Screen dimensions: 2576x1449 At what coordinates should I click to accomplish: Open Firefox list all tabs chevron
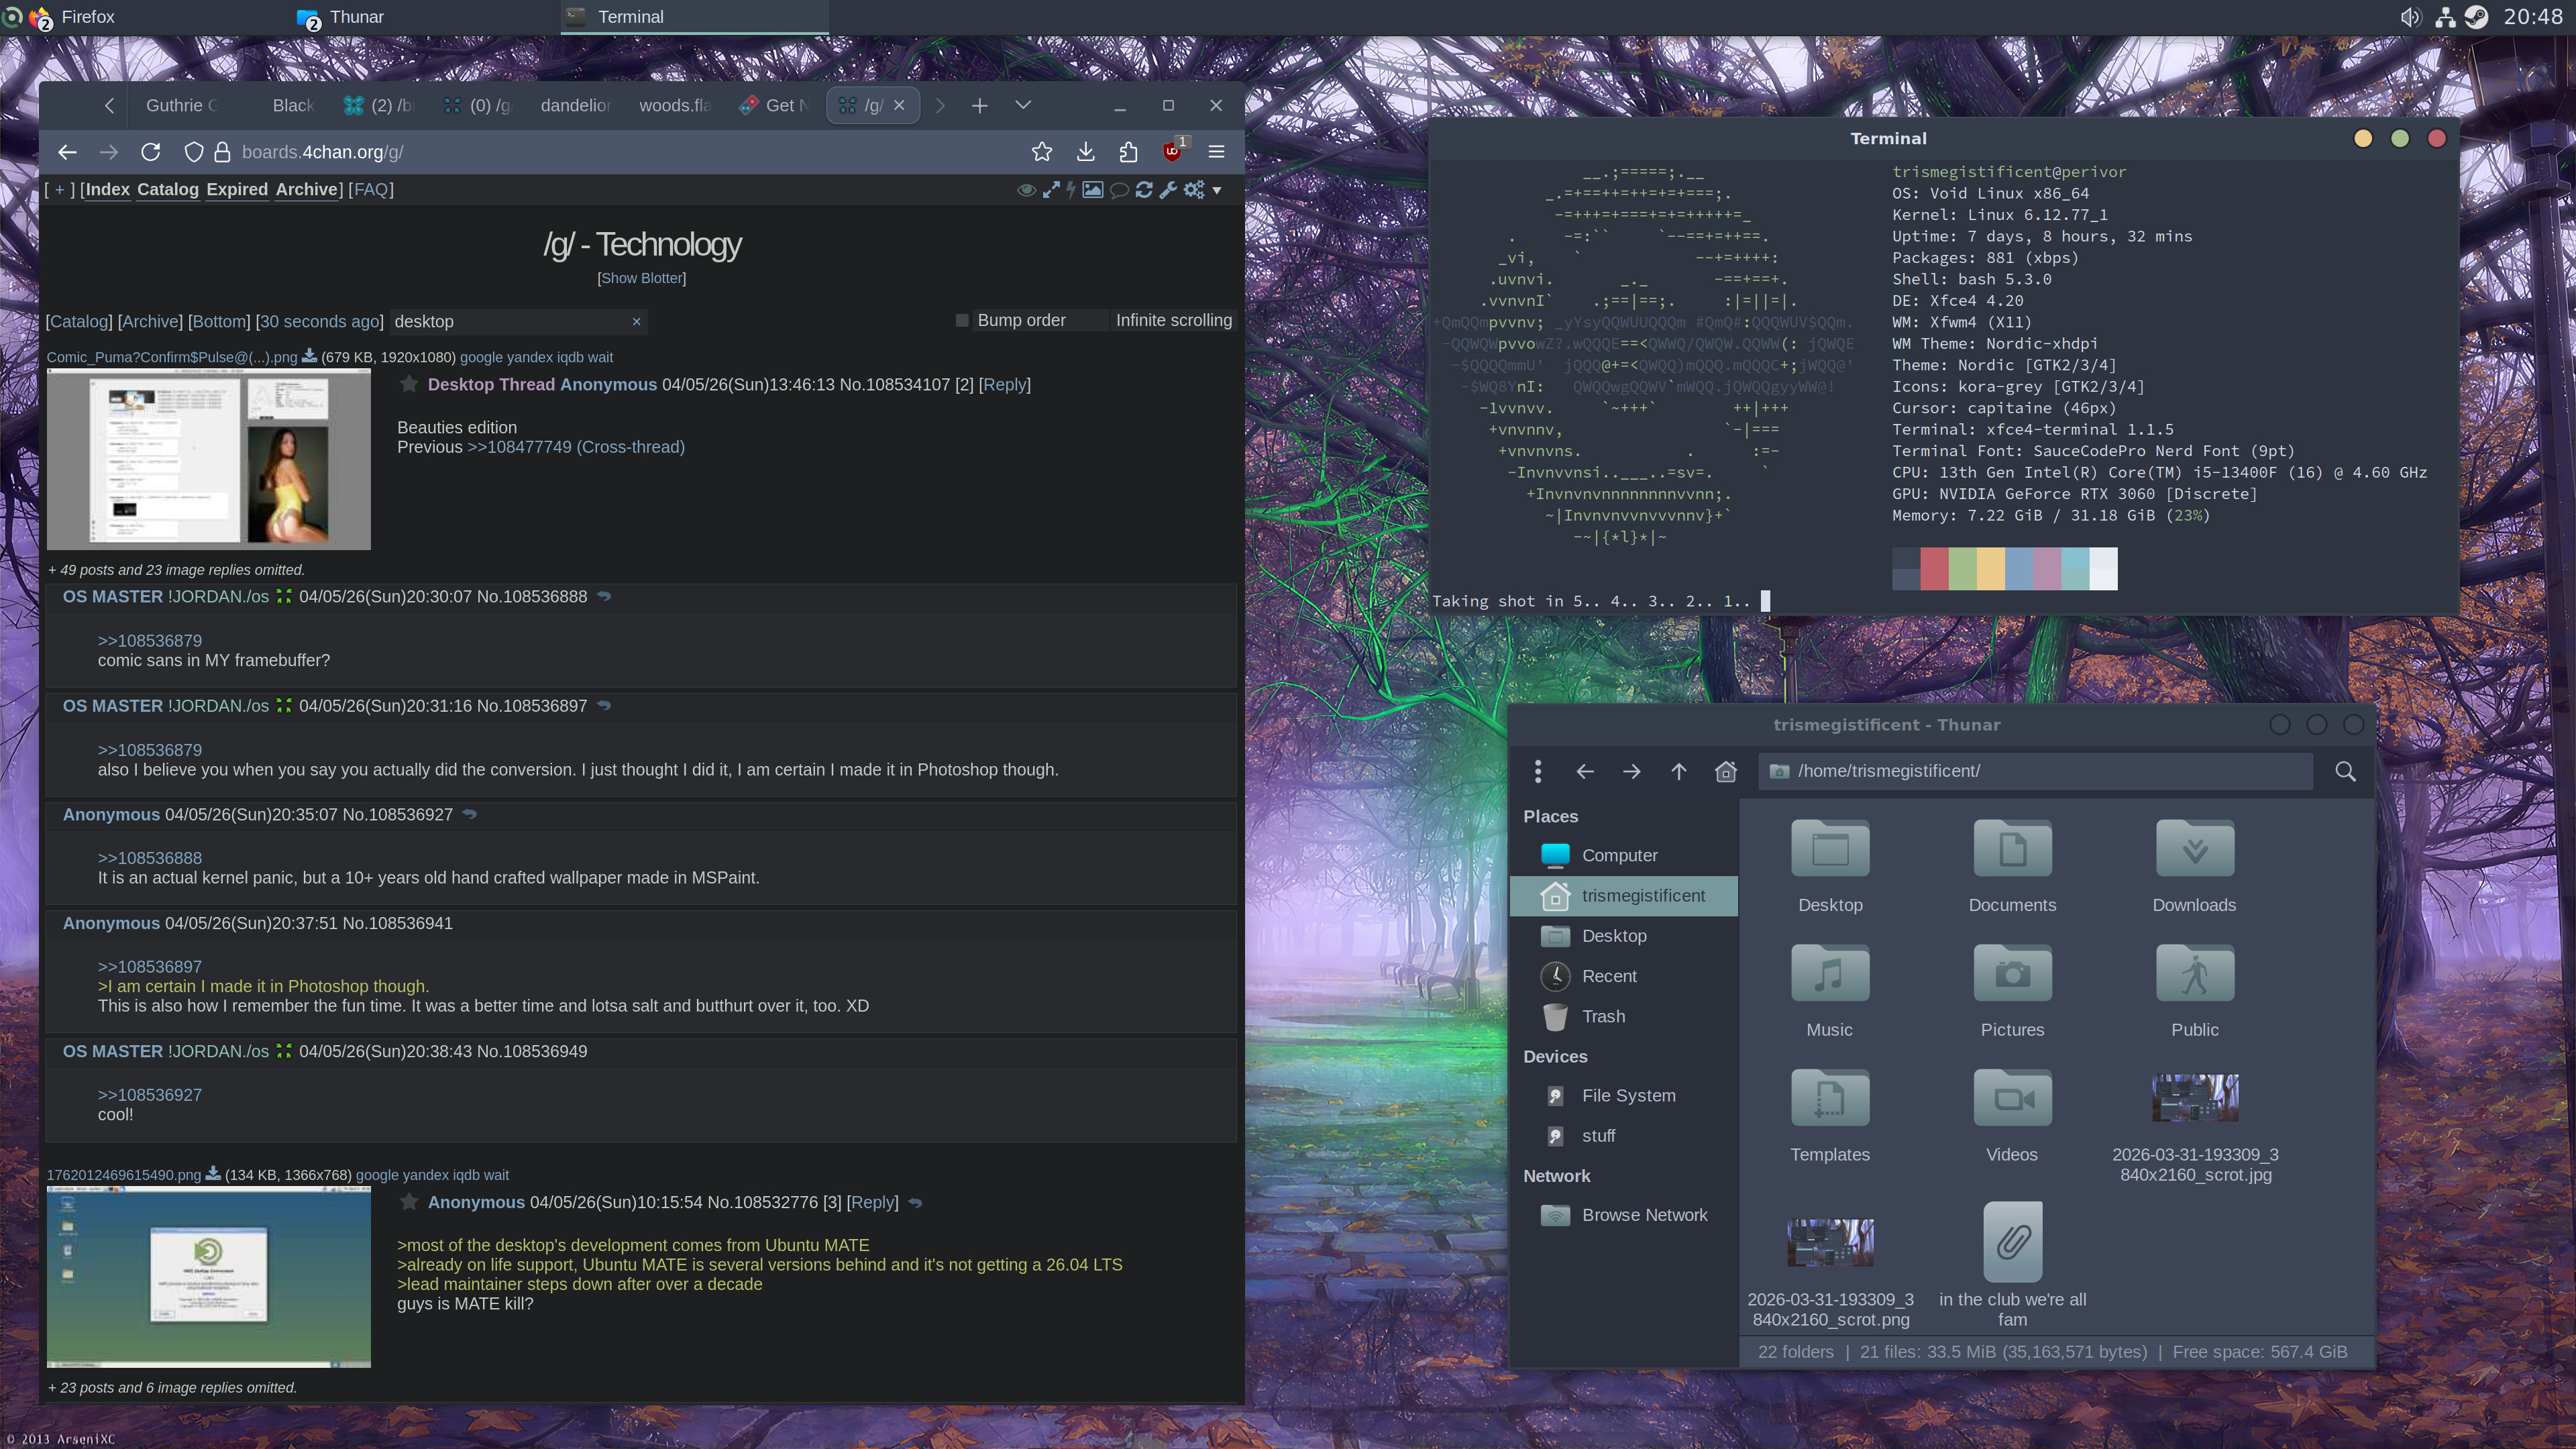tap(1023, 105)
